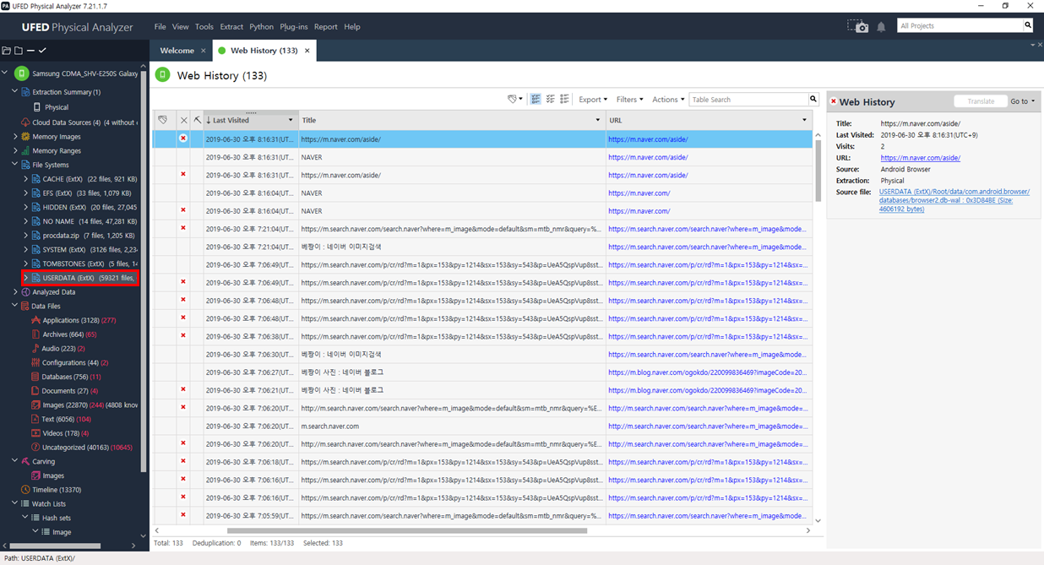Open the notifications bell icon
1044x565 pixels.
click(881, 27)
